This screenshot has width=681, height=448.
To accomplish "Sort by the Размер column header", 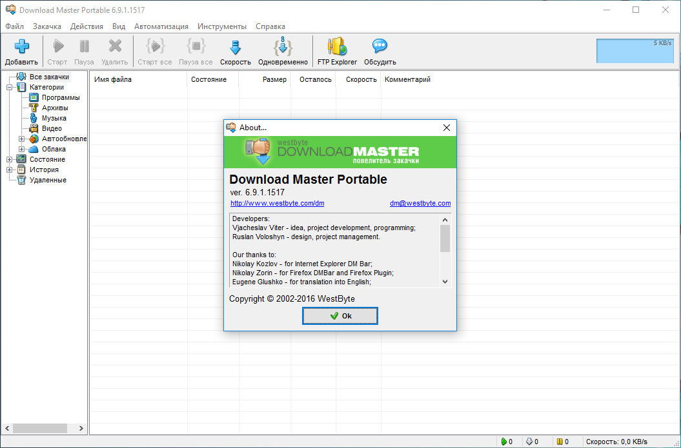I will click(x=274, y=79).
